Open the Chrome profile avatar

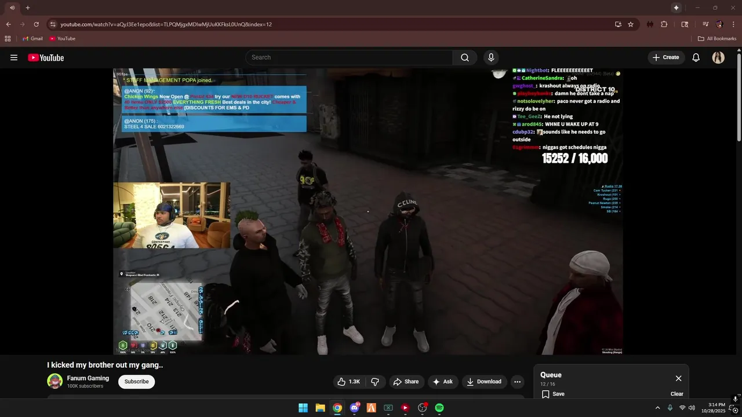click(719, 24)
